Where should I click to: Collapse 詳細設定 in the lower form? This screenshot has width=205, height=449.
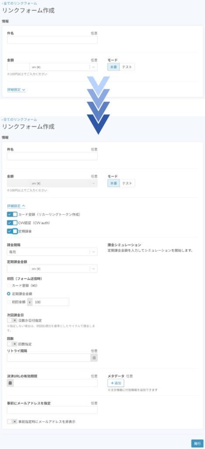[16, 206]
